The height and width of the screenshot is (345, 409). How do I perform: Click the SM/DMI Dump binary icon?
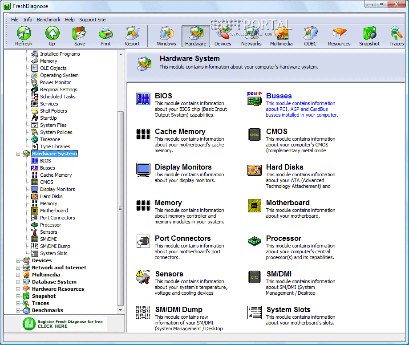click(x=143, y=312)
